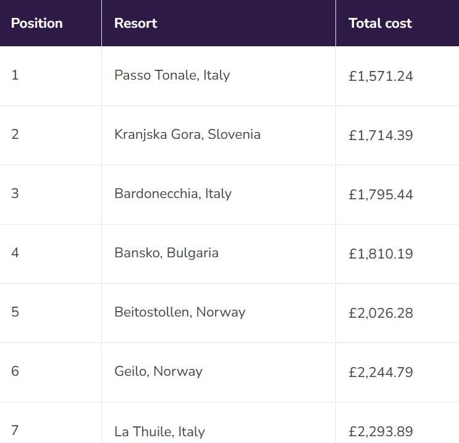Viewport: 459px width, 443px height.
Task: Select the Passo Tonale, Italy cell
Action: (x=218, y=76)
